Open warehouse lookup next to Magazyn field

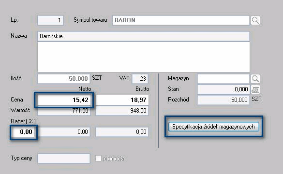pos(255,79)
